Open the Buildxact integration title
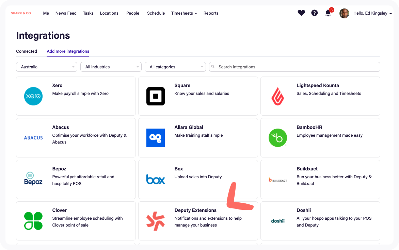399x250 pixels. [x=307, y=169]
